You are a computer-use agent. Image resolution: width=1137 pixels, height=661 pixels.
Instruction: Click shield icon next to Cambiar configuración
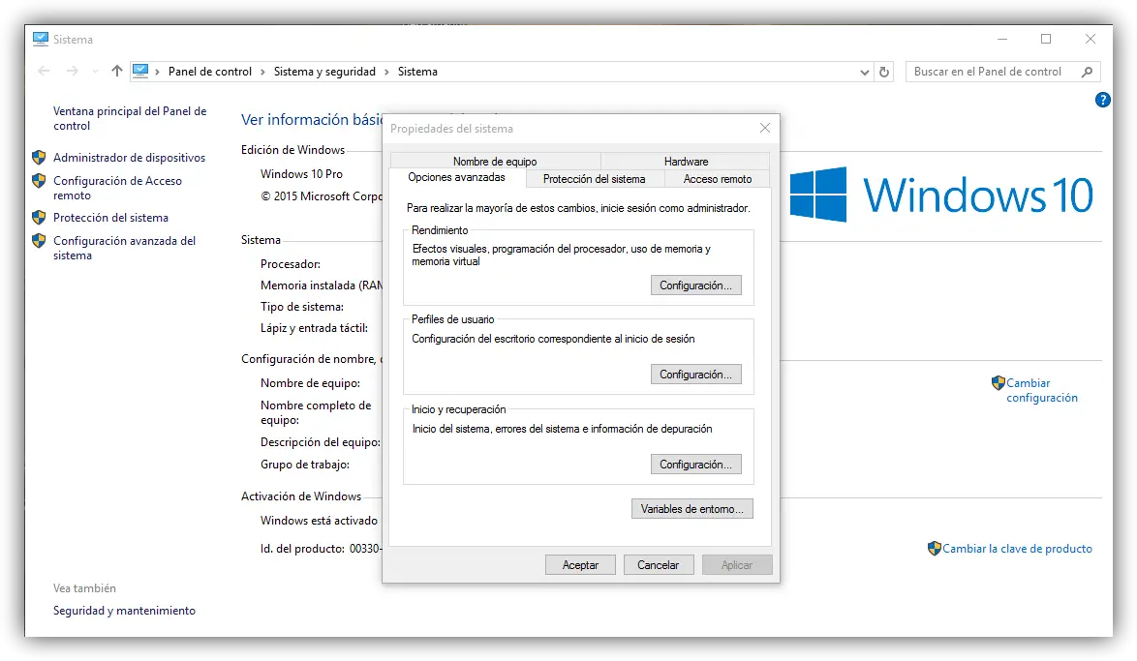click(998, 382)
